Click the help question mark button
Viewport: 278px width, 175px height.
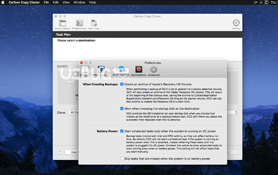59,152
